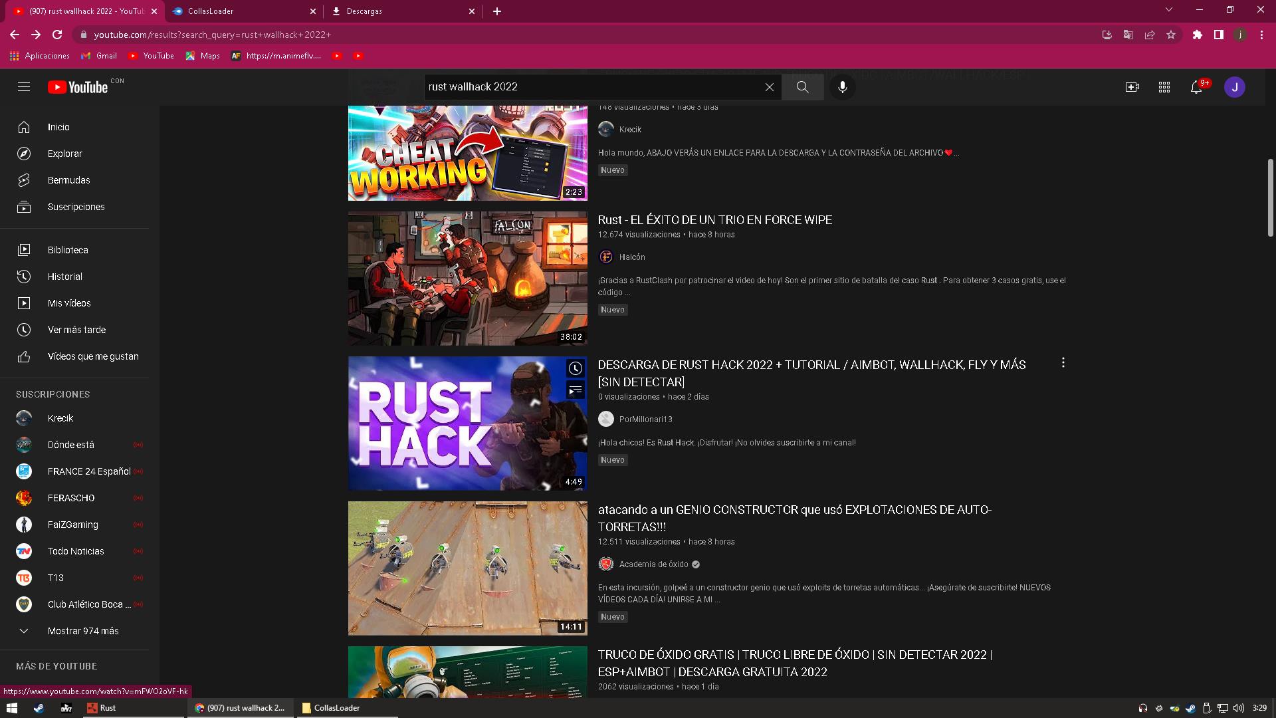The image size is (1276, 718).
Task: Add Rust Hack video to Watch Later
Action: click(x=575, y=368)
